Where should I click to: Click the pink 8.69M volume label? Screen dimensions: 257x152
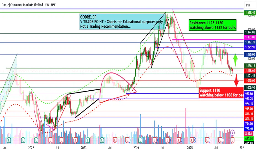pyautogui.click(x=249, y=134)
